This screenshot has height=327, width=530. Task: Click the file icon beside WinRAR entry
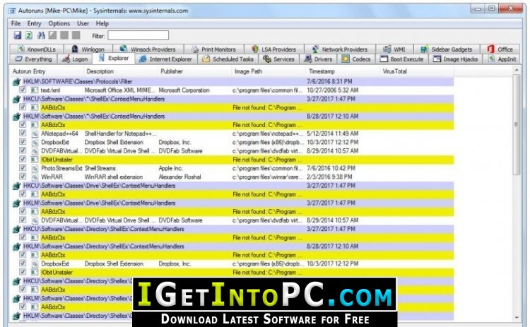click(x=33, y=177)
